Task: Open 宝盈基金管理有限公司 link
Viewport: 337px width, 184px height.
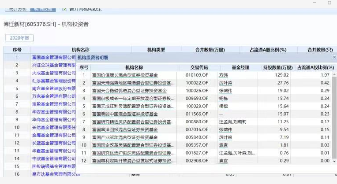Action: [x=54, y=104]
